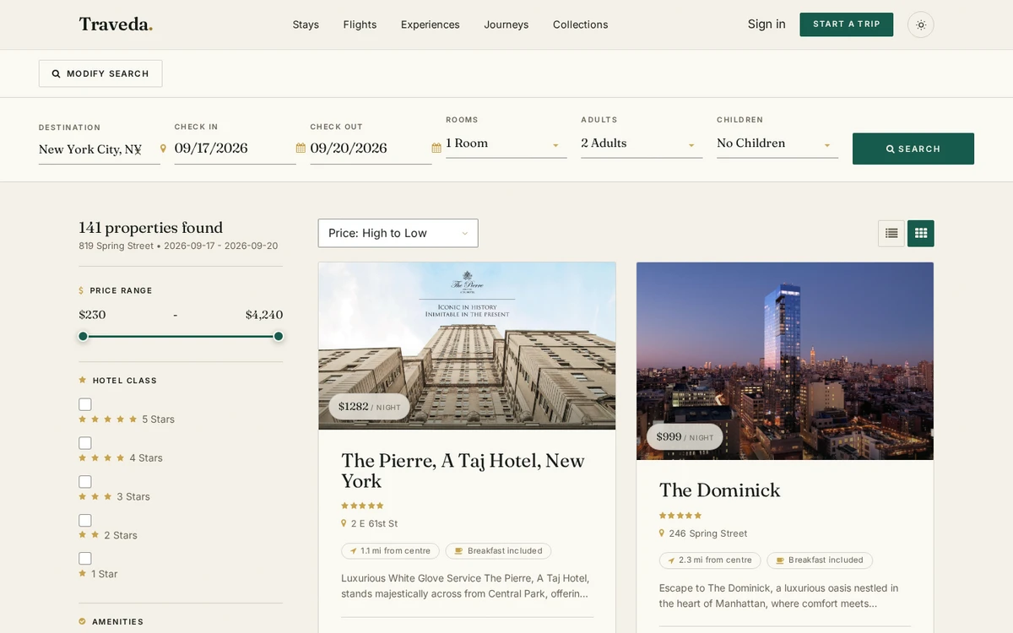
Task: Open the check-in calendar icon
Action: [301, 148]
